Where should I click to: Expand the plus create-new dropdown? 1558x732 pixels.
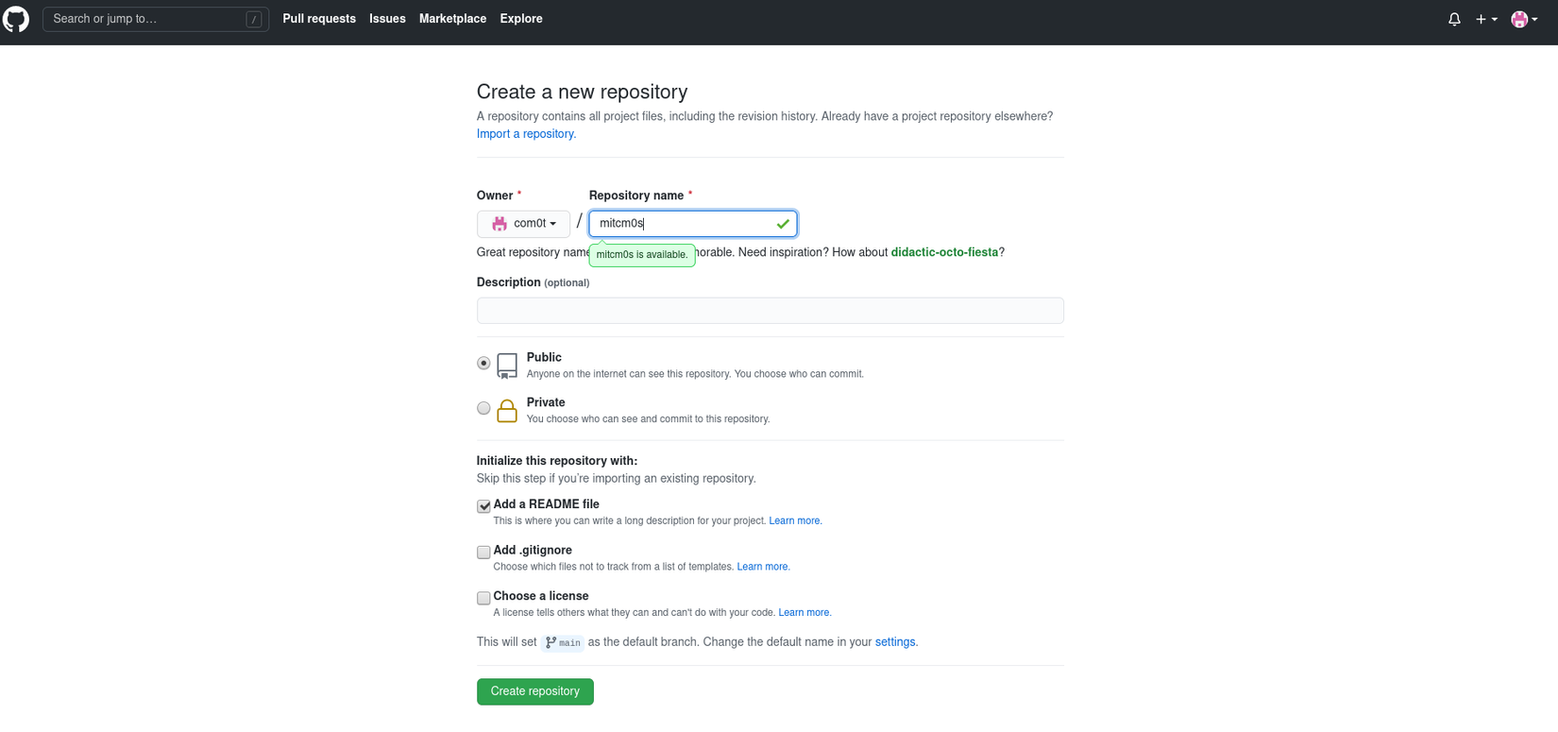[x=1486, y=19]
